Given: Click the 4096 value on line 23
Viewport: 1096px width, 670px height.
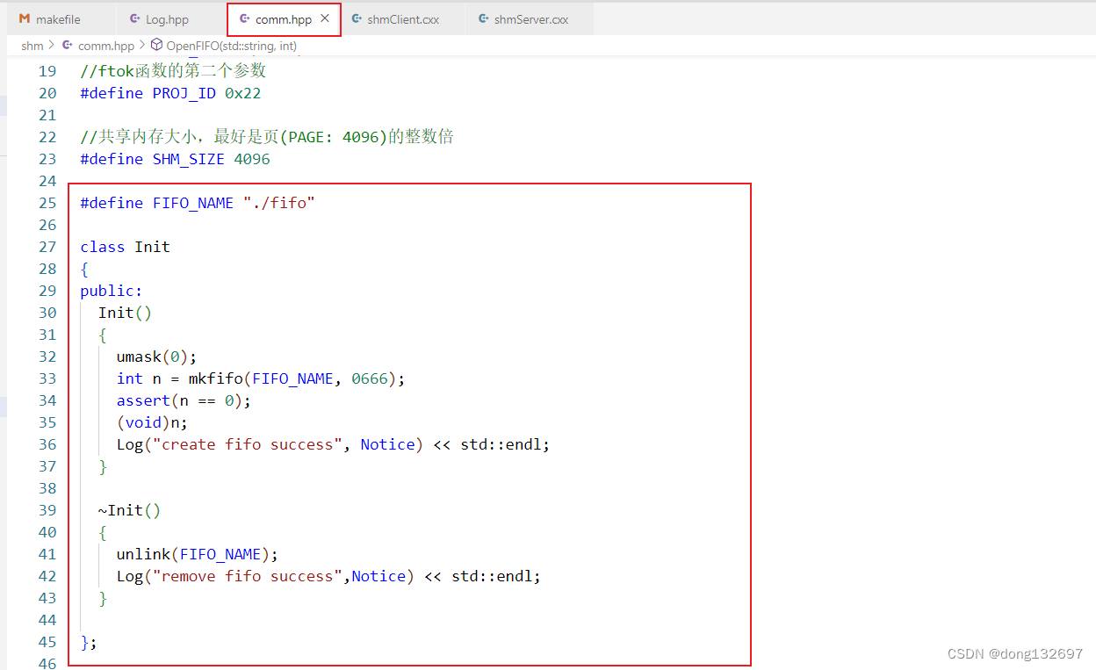Looking at the screenshot, I should pos(252,159).
